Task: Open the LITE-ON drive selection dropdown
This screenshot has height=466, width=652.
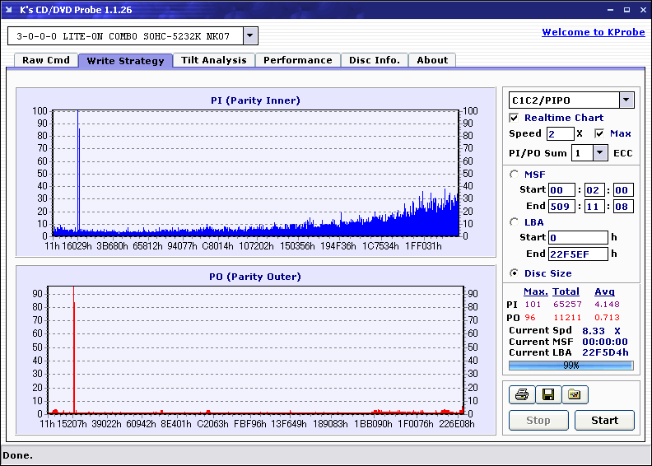Action: [x=250, y=36]
